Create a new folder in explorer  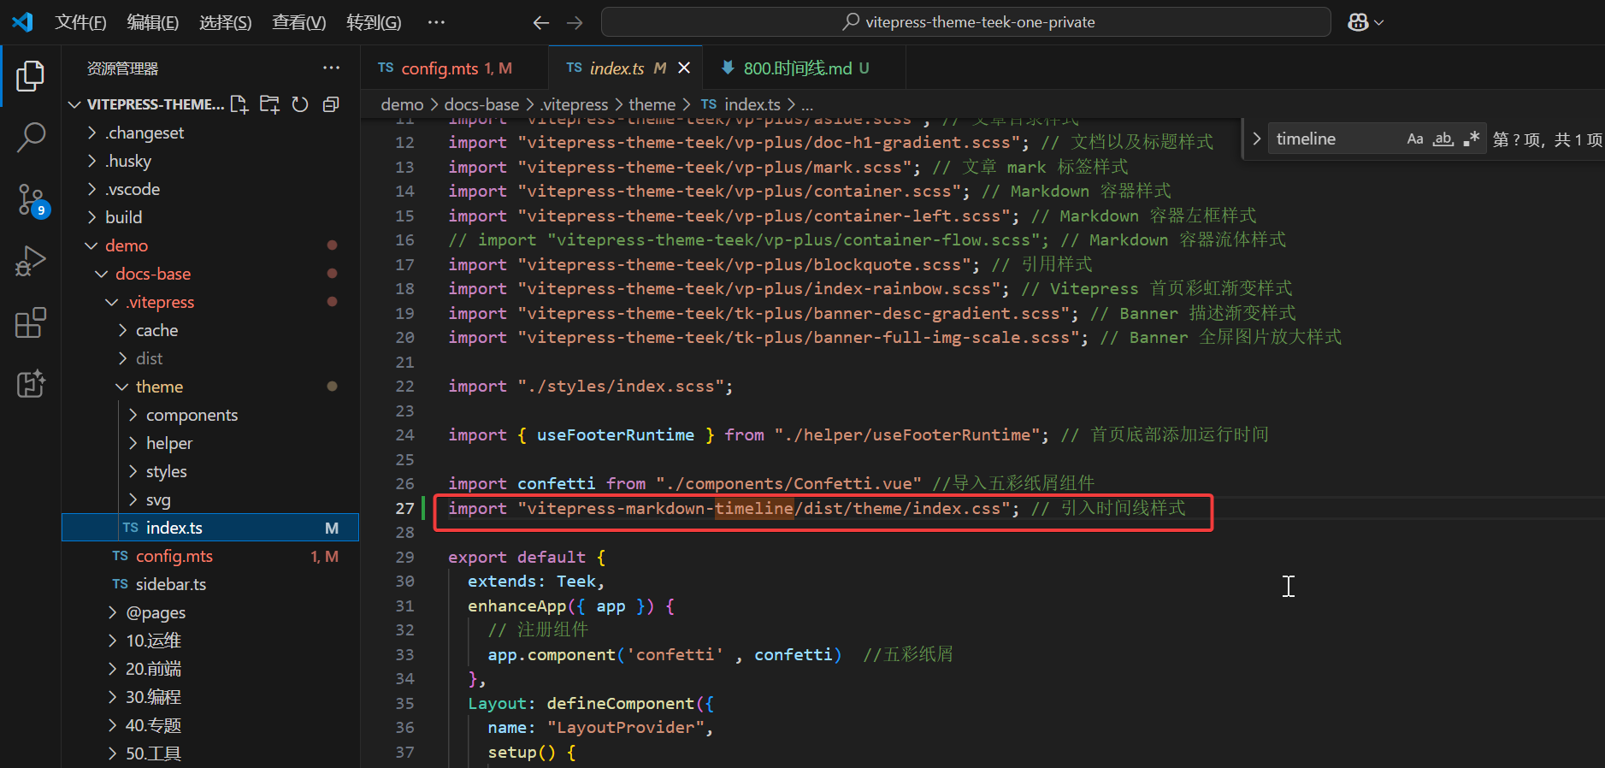point(269,104)
